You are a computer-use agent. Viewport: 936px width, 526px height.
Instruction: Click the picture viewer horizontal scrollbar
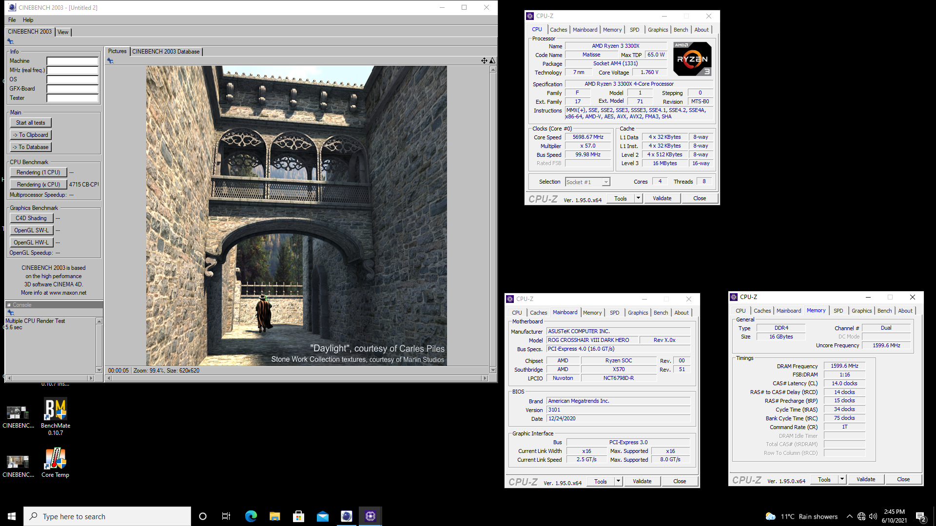click(x=296, y=378)
